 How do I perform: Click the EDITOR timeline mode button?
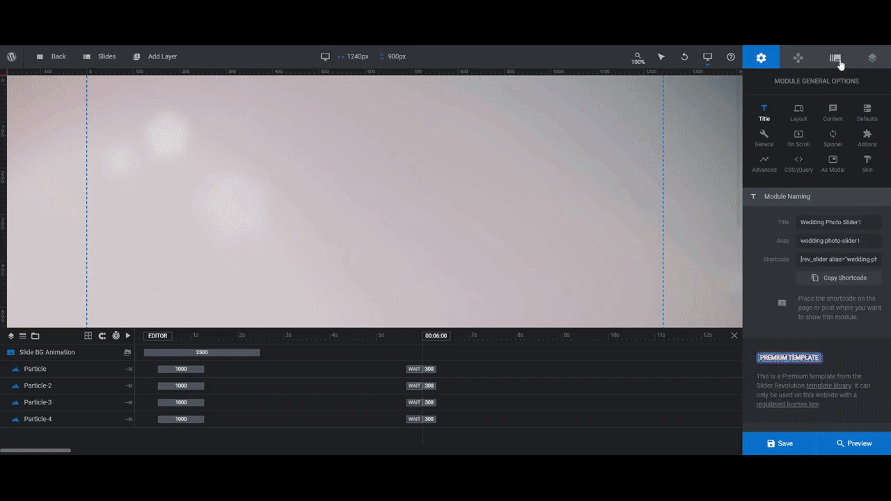pos(158,336)
